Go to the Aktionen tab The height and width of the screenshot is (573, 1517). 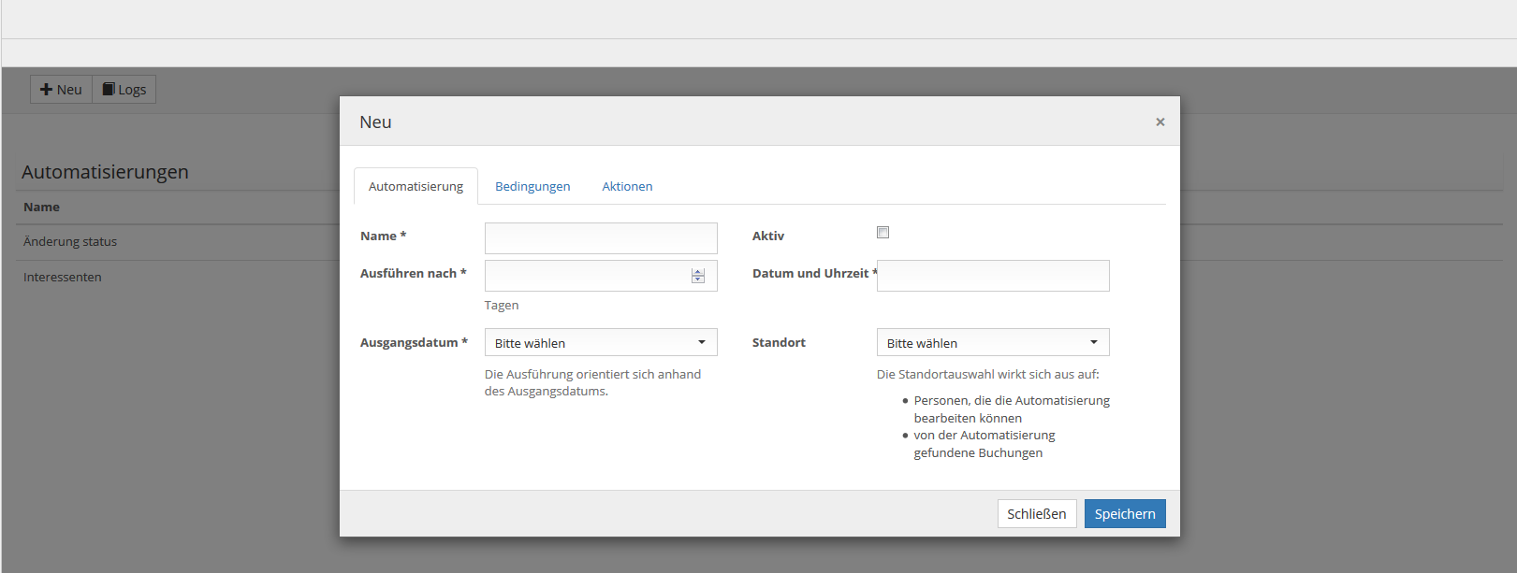627,187
